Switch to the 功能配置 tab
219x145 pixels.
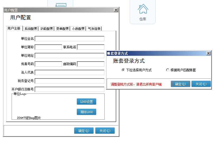(x=46, y=29)
